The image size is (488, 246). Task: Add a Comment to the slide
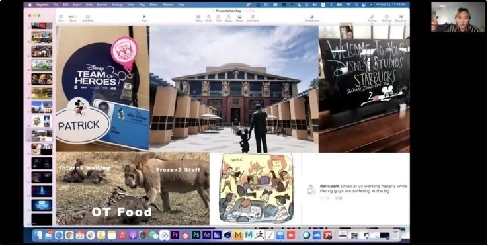click(x=253, y=18)
